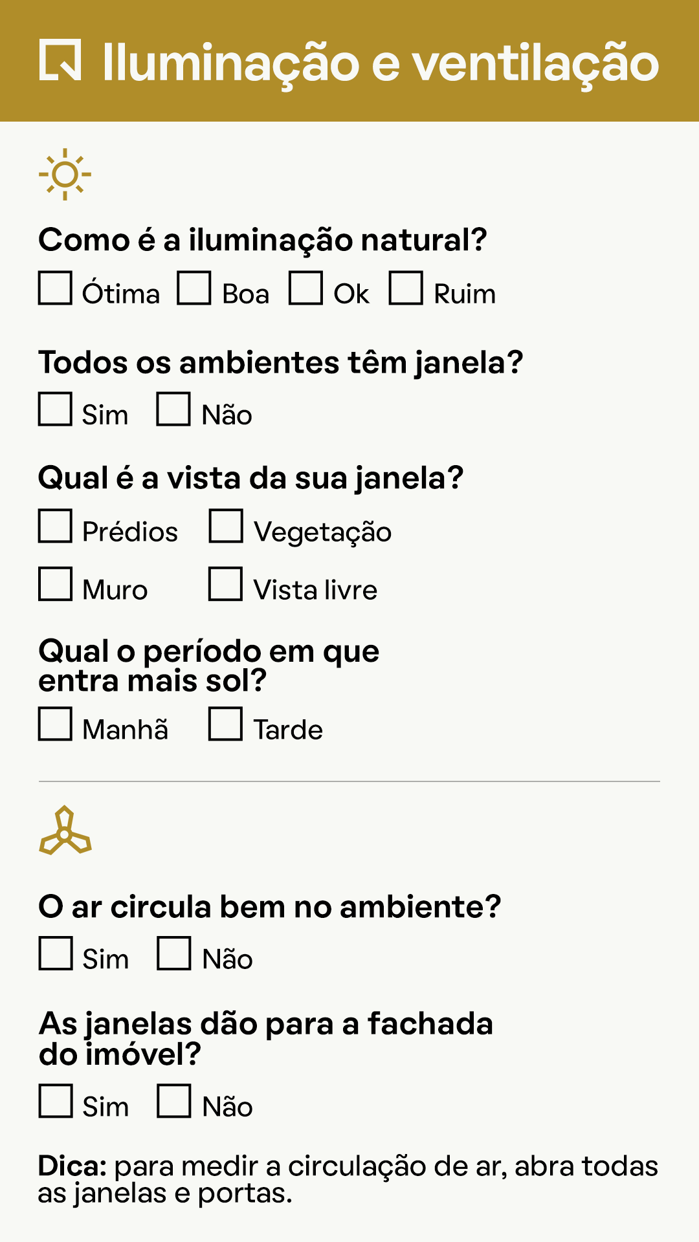Check Sim for windows facing the façade
The height and width of the screenshot is (1242, 699).
[56, 1100]
